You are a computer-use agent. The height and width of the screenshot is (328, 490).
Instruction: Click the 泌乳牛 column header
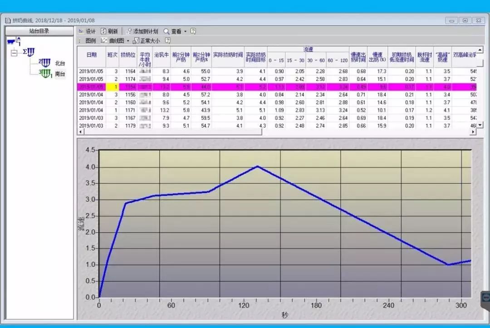click(x=161, y=54)
